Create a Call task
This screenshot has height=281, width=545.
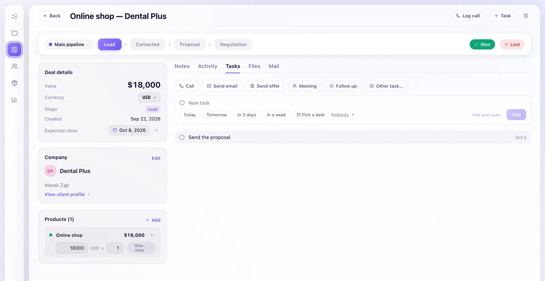pos(187,86)
